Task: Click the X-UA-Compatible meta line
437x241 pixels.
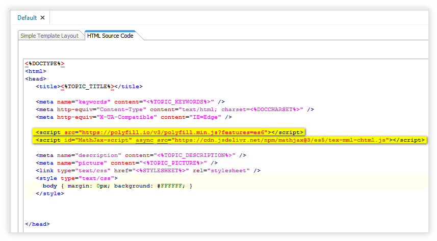Action: pos(134,117)
